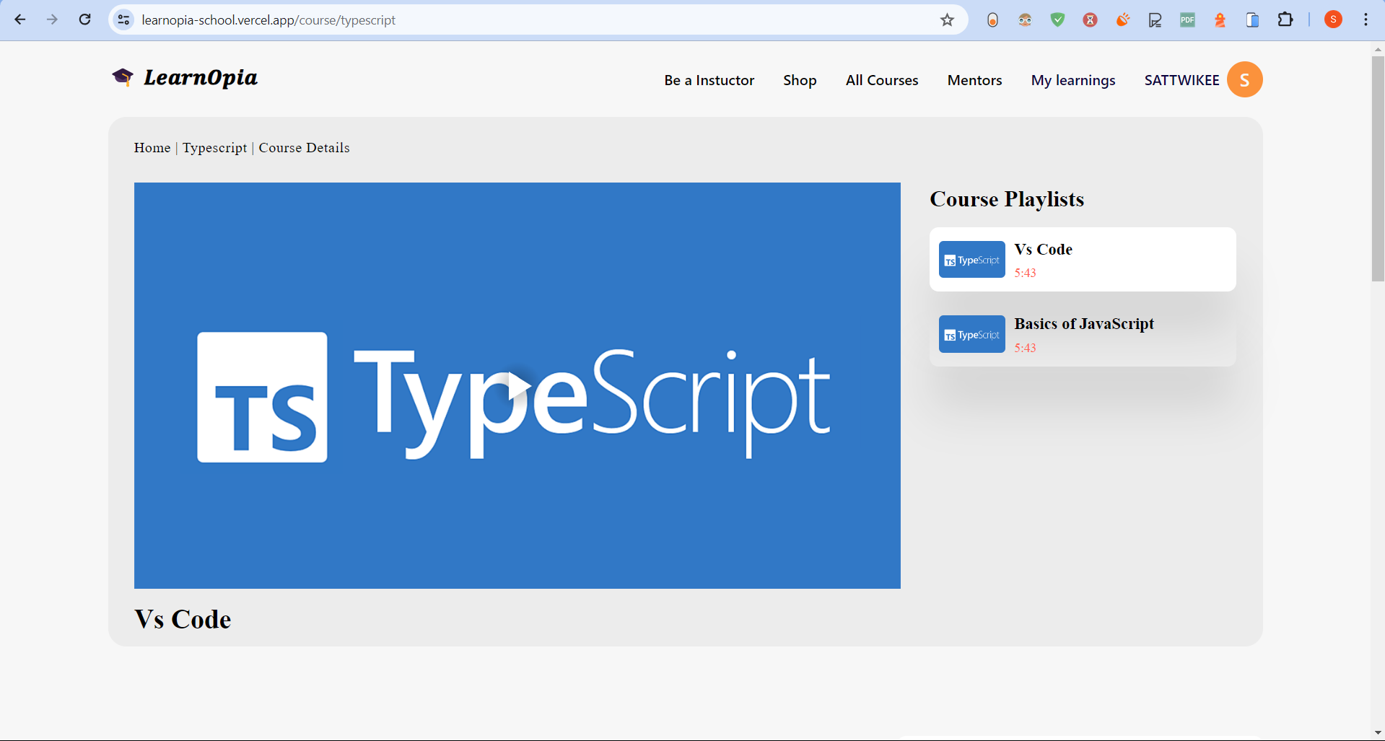Open the PDF extension icon
The width and height of the screenshot is (1385, 741).
click(1187, 19)
